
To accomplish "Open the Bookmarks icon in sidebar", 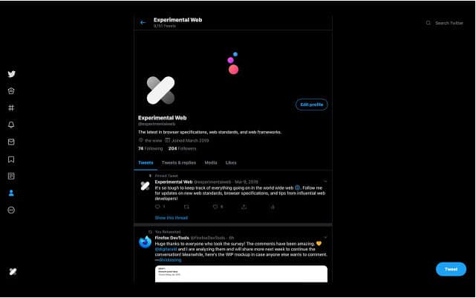I will [x=11, y=159].
